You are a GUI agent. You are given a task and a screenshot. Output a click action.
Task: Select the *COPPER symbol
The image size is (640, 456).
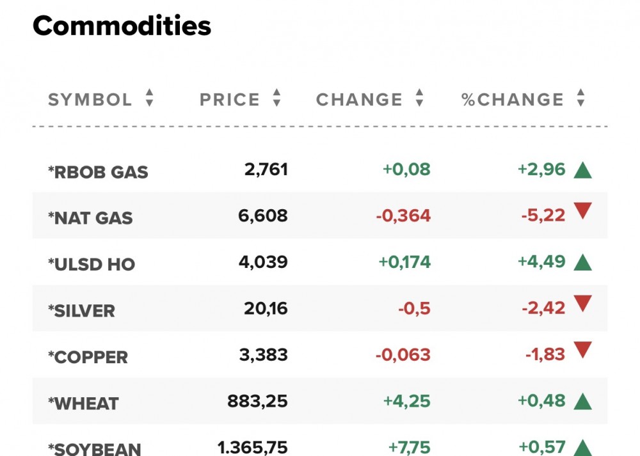[88, 357]
